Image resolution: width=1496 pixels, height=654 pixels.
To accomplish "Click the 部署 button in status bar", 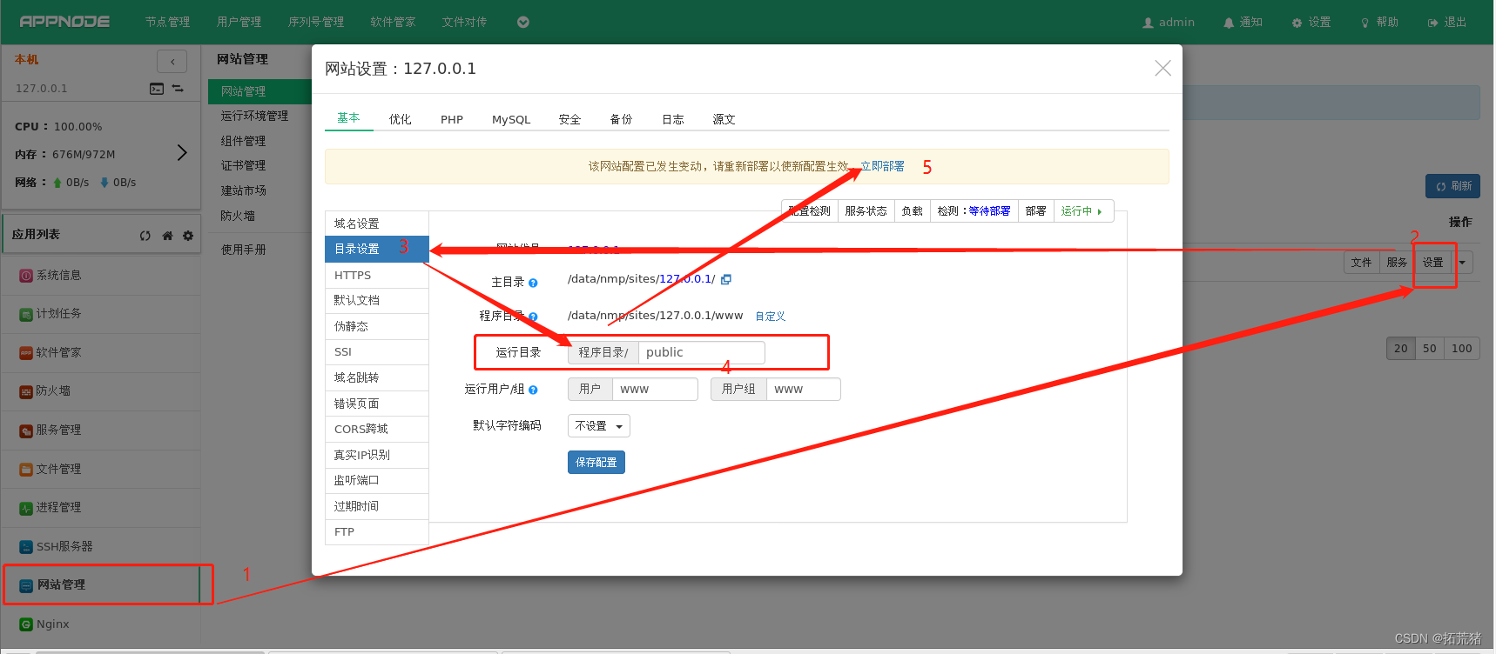I will coord(1035,211).
